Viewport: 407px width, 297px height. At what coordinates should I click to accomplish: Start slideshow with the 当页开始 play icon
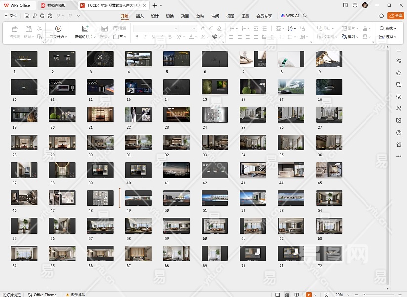[x=58, y=29]
